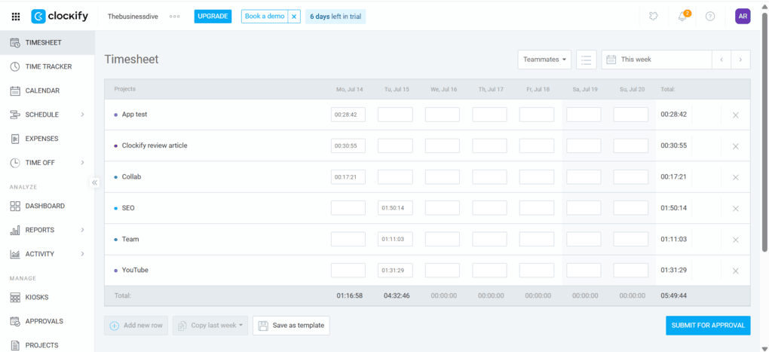The height and width of the screenshot is (352, 769).
Task: Click the UPGRADE button
Action: (213, 16)
